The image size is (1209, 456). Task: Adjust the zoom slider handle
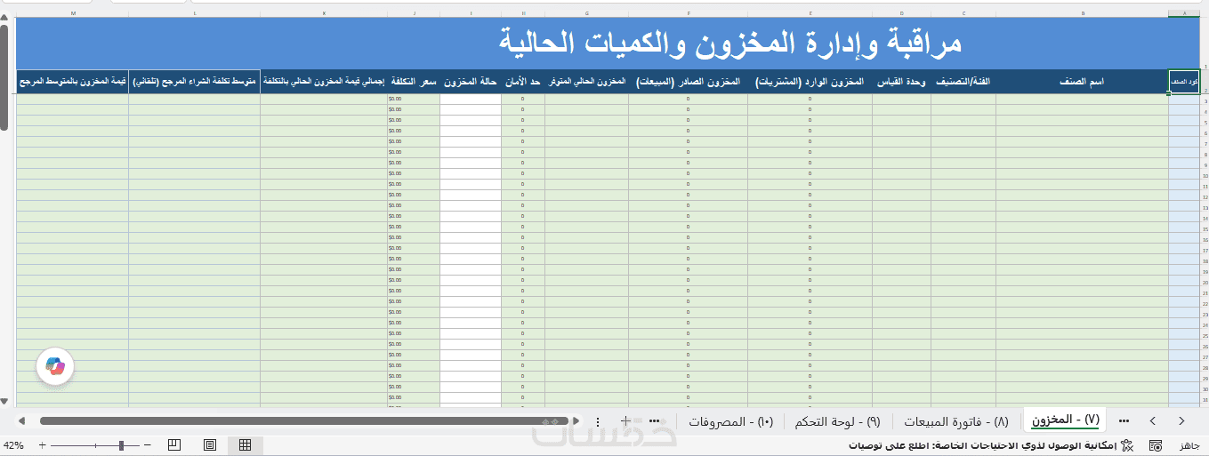[x=121, y=444]
